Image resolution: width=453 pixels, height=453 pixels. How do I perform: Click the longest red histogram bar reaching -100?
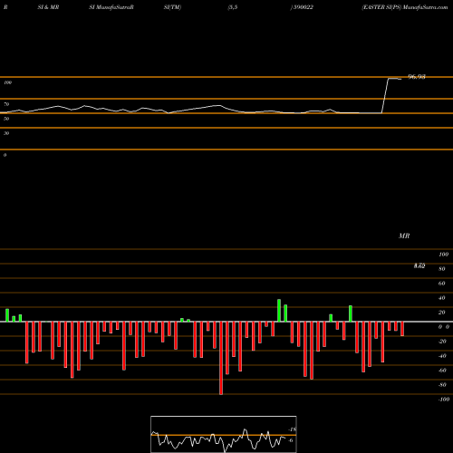tap(221, 358)
